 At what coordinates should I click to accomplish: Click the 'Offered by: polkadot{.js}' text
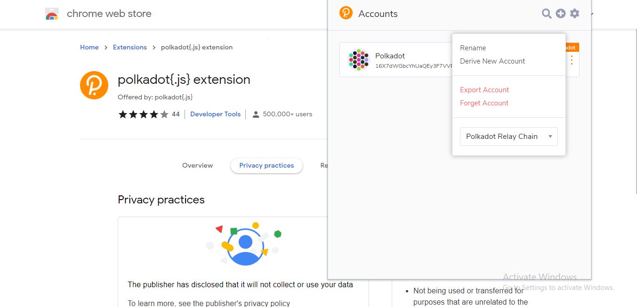155,97
